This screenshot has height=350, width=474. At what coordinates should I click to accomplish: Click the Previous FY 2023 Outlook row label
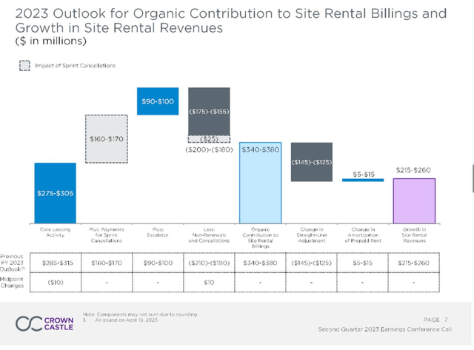click(16, 262)
